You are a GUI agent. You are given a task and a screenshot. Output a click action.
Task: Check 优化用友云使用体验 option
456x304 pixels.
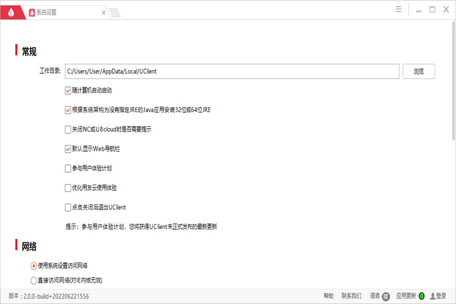point(68,188)
